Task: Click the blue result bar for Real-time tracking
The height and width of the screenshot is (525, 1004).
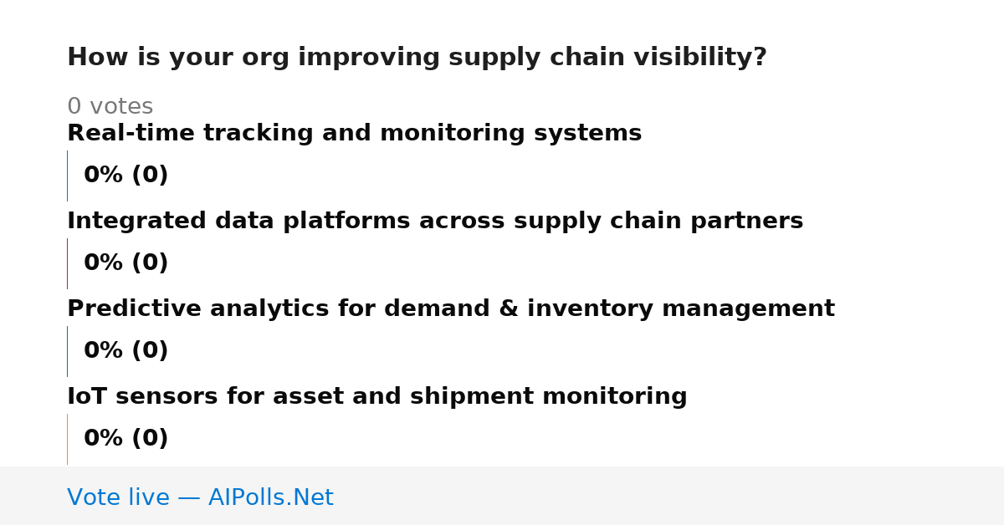Action: tap(67, 176)
